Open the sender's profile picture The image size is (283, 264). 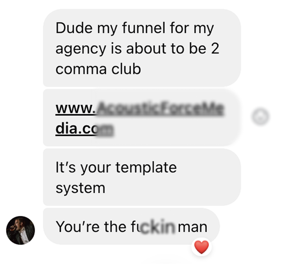click(20, 230)
